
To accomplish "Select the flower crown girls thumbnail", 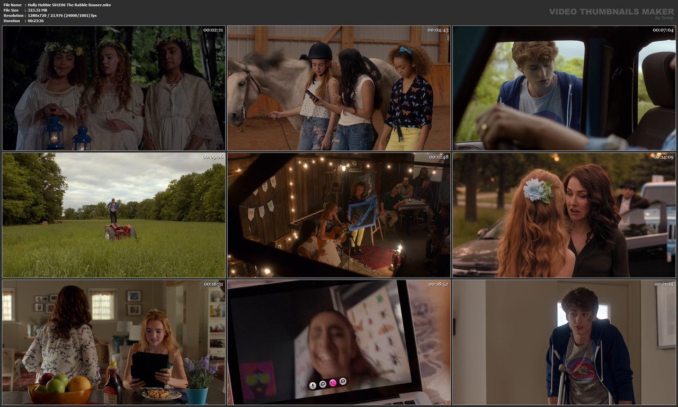I will click(113, 87).
